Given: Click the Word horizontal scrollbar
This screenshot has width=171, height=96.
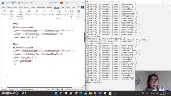Looking at the screenshot, I should [x=40, y=87].
